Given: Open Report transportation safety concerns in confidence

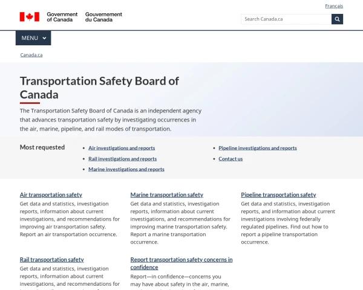Looking at the screenshot, I should pyautogui.click(x=181, y=263).
